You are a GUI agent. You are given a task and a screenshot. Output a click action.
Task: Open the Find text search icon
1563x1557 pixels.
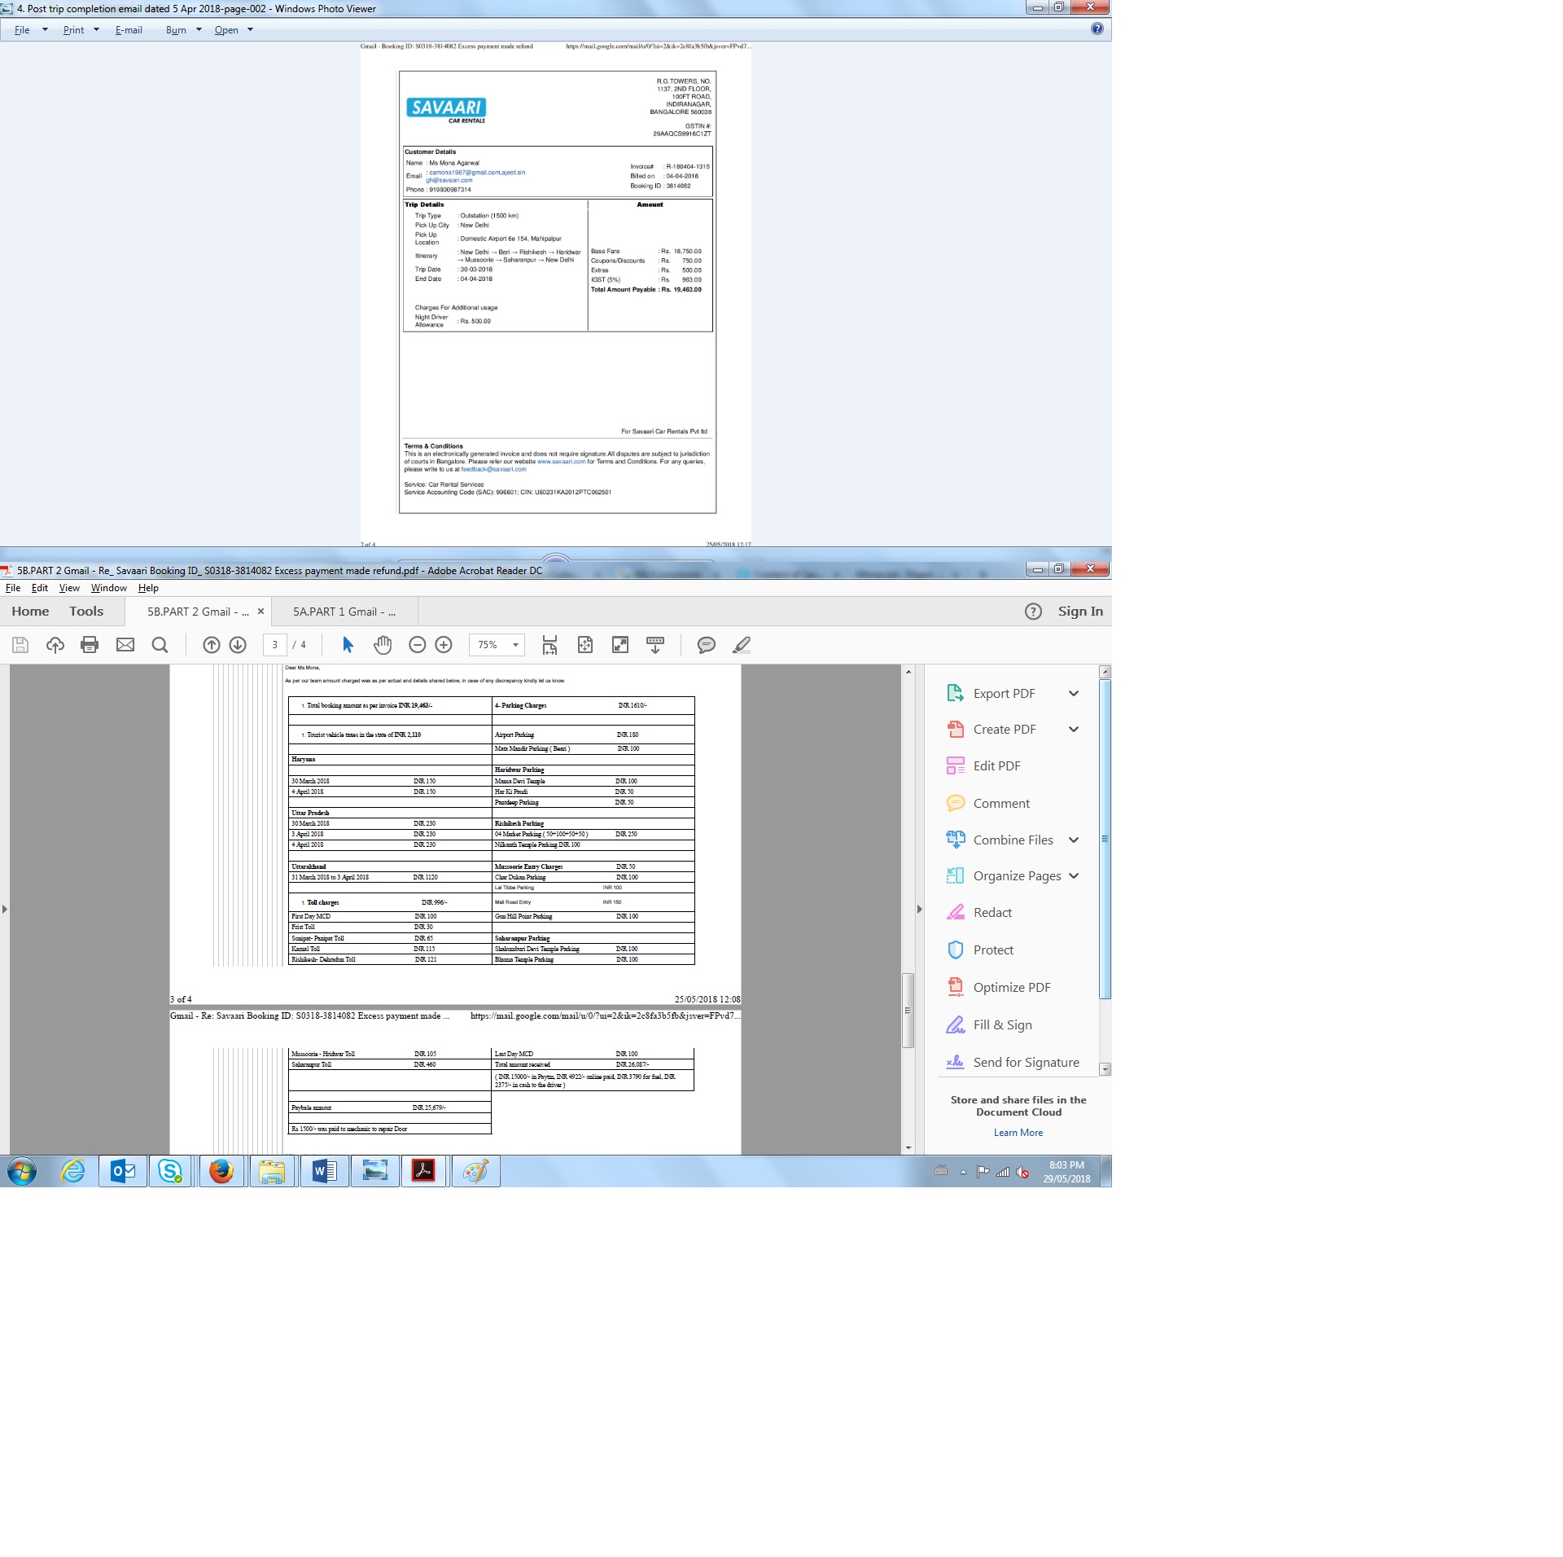pos(160,645)
